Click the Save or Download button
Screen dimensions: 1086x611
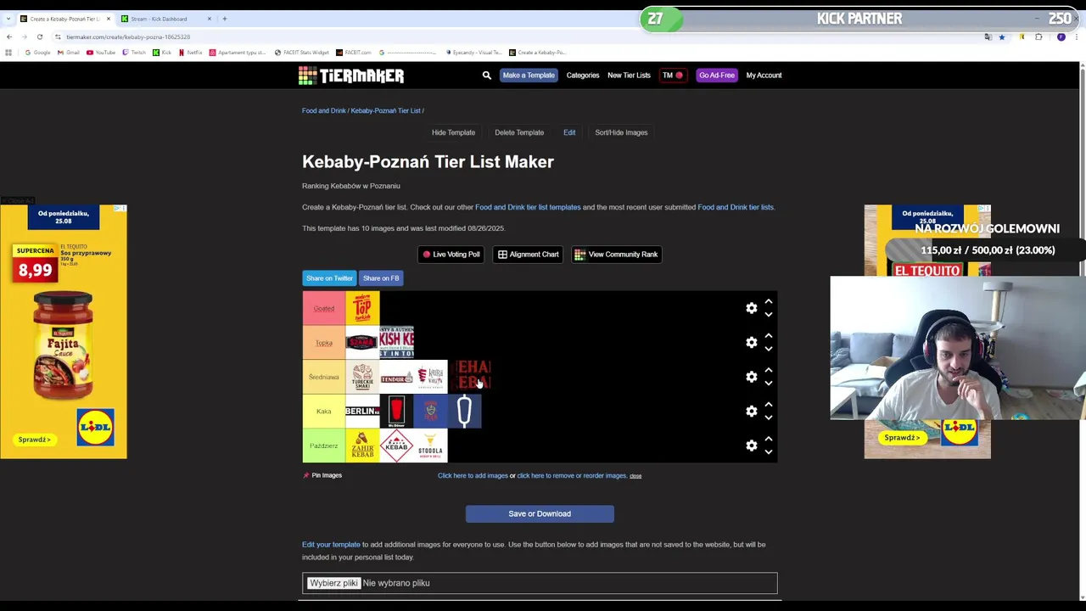pos(540,513)
